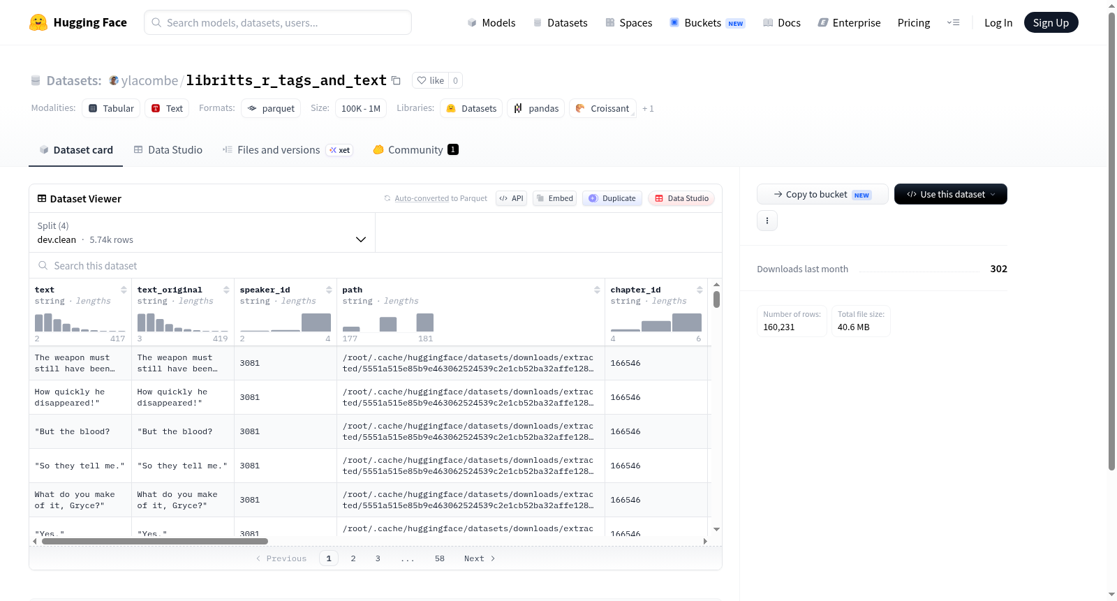Viewport: 1117px width, 601px height.
Task: Click Copy to bucket button
Action: 822,194
